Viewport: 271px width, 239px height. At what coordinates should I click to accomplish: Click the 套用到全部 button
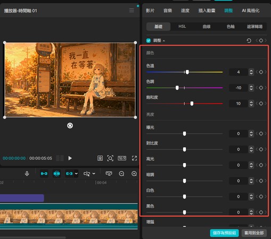(254, 233)
